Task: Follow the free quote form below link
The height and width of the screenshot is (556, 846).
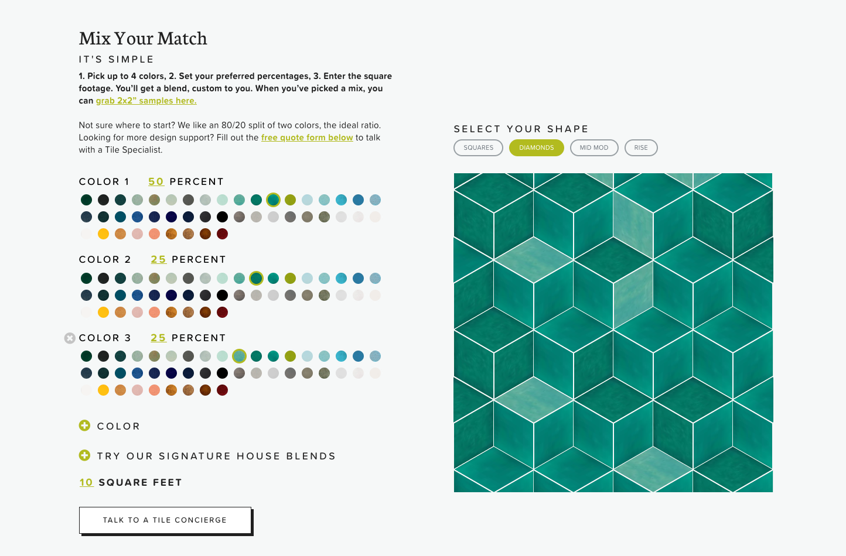Action: [x=306, y=138]
